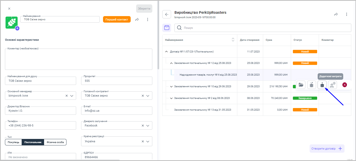Open three-dot menu in the right panel header
The height and width of the screenshot is (161, 356).
click(346, 14)
